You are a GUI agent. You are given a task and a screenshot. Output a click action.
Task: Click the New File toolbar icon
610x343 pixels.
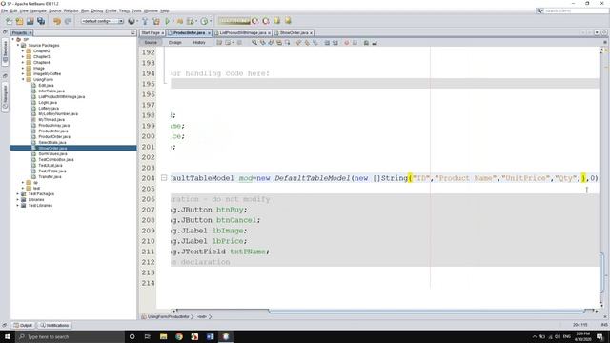coord(9,21)
